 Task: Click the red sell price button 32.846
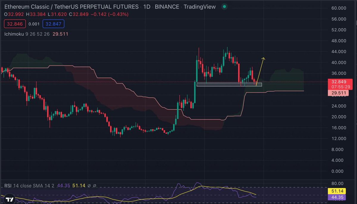click(x=15, y=24)
